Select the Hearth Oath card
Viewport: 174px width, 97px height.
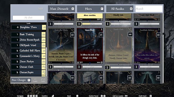[118, 46]
